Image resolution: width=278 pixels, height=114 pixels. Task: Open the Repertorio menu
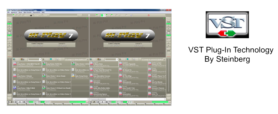[x=14, y=13]
